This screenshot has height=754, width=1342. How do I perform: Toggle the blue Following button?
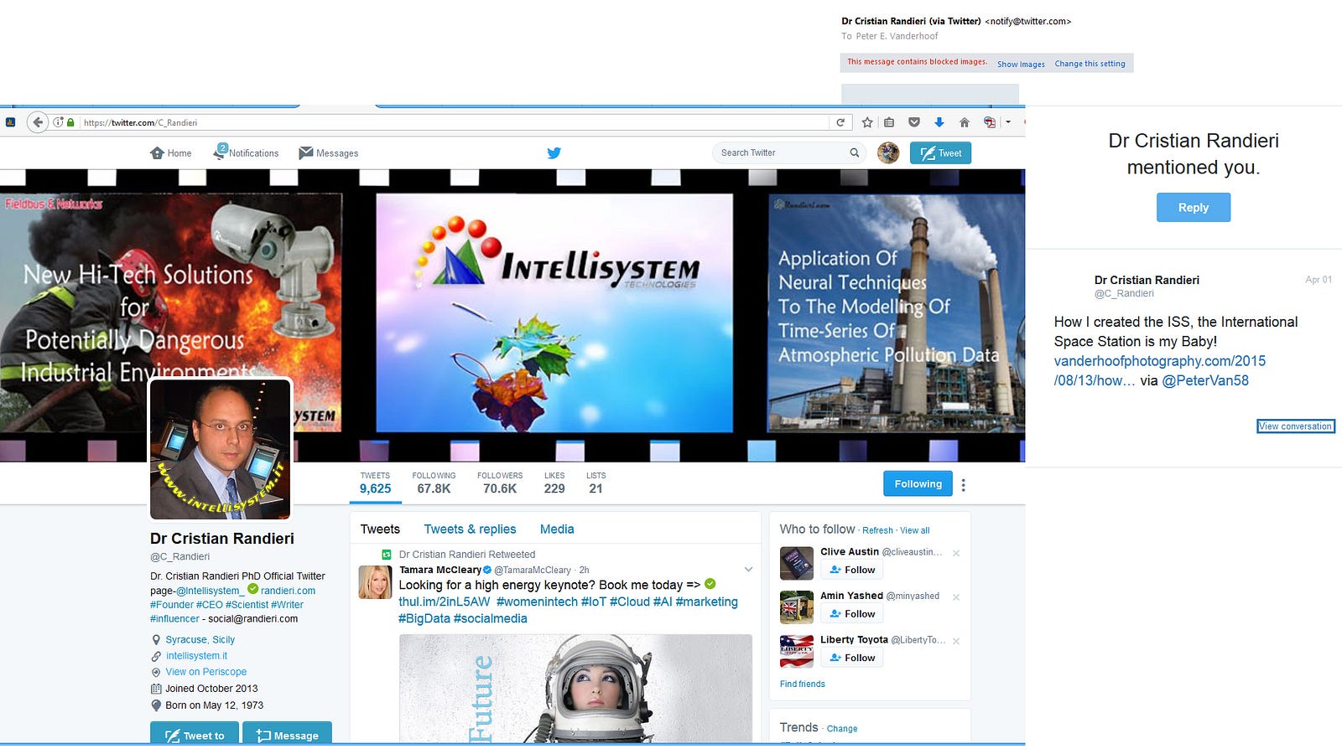pos(918,483)
